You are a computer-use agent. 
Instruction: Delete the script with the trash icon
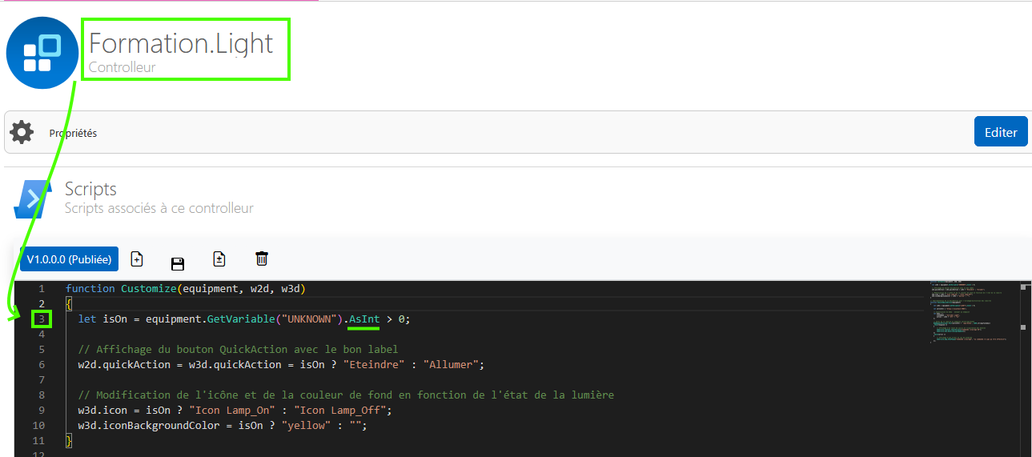262,259
